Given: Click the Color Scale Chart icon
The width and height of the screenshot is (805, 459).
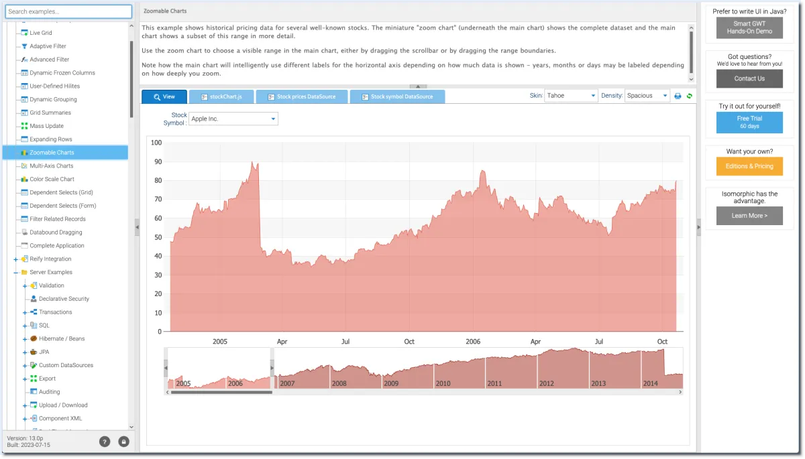Looking at the screenshot, I should (24, 179).
